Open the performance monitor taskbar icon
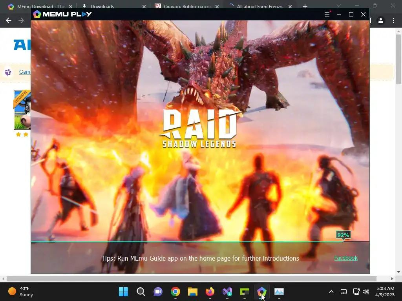Image resolution: width=402 pixels, height=301 pixels. click(279, 292)
